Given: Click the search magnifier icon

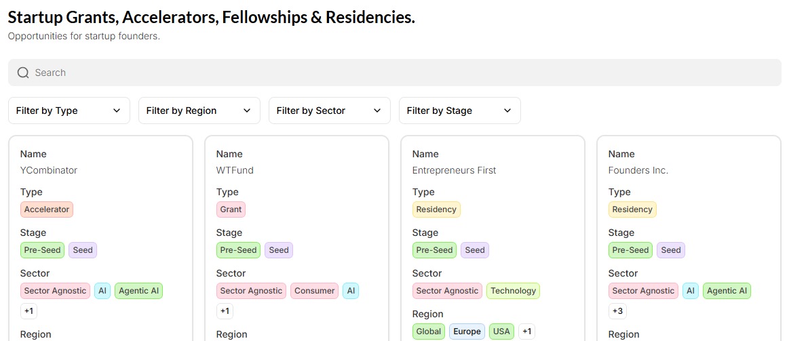Looking at the screenshot, I should [23, 73].
